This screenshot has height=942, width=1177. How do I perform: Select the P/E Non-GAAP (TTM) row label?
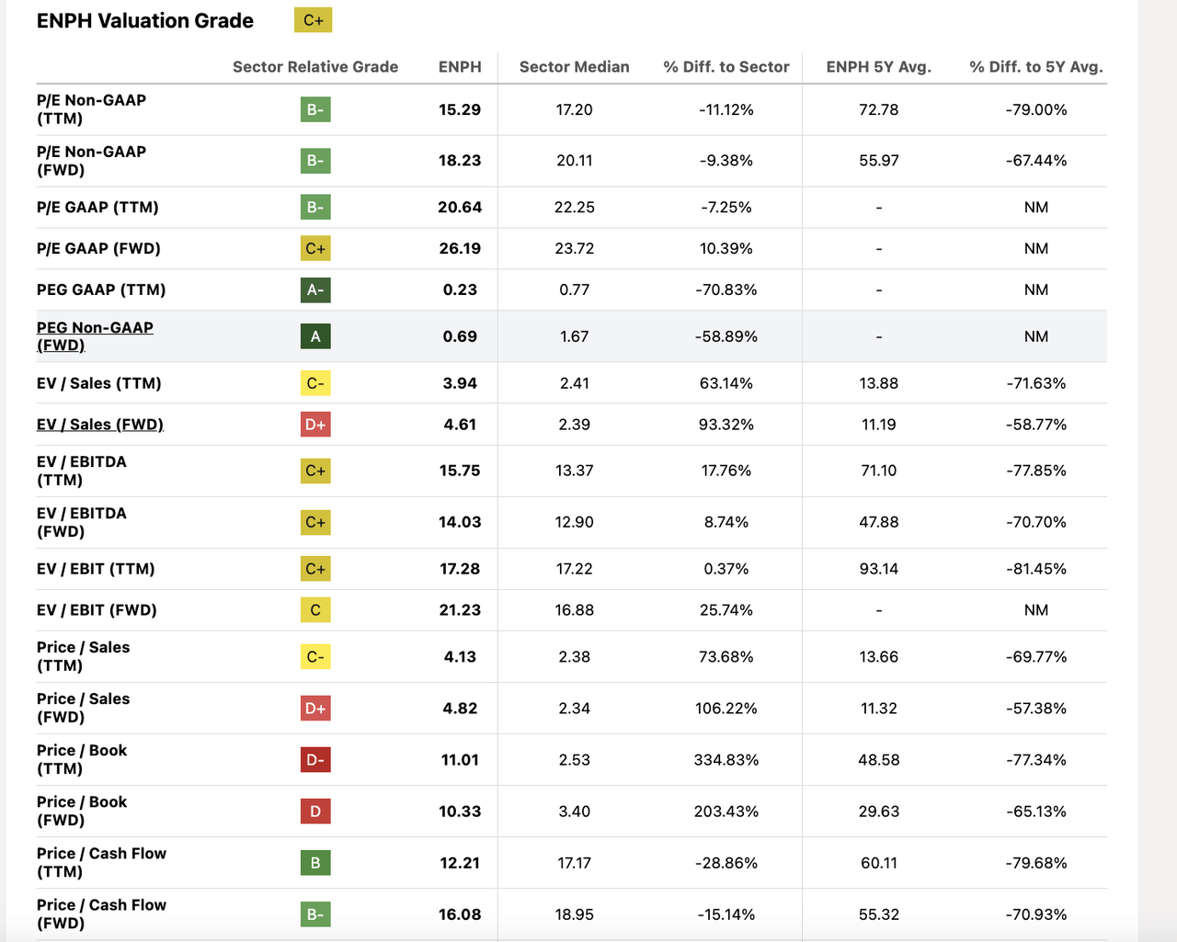(91, 109)
